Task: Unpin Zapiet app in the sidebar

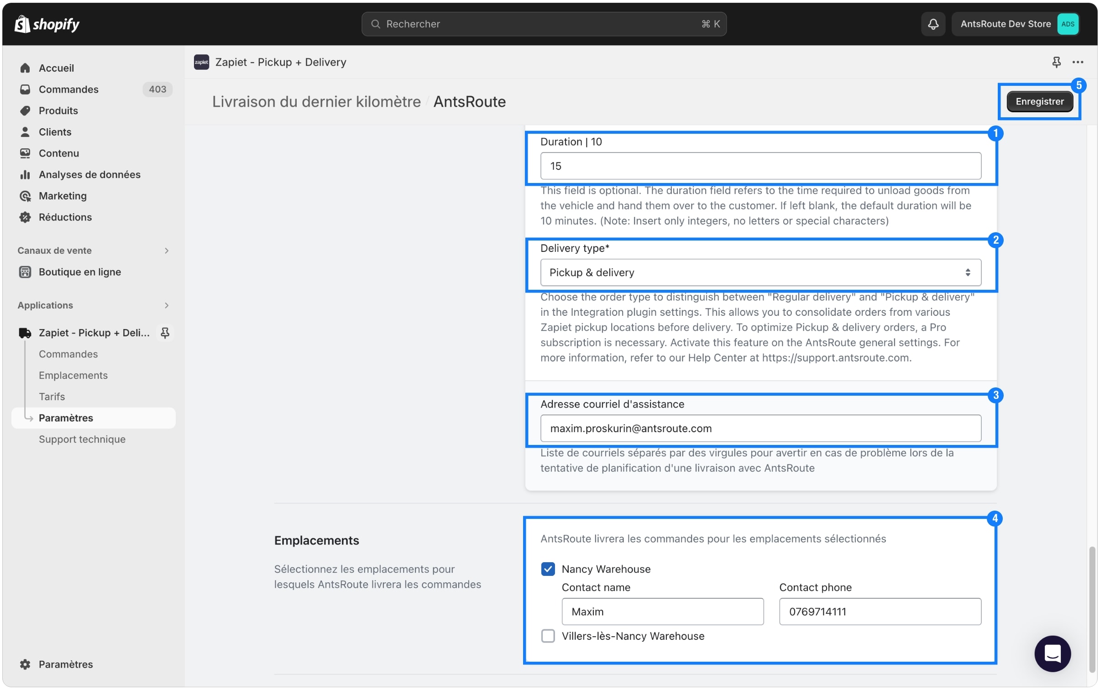Action: [165, 333]
